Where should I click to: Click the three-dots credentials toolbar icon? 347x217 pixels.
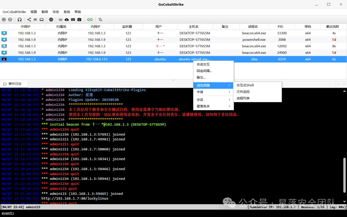pos(60,20)
